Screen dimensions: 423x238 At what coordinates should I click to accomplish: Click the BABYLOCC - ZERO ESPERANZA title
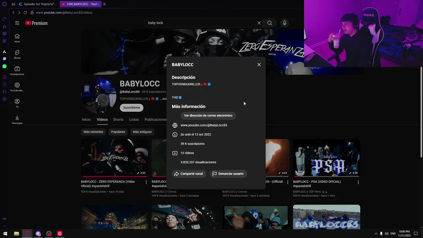(108, 184)
